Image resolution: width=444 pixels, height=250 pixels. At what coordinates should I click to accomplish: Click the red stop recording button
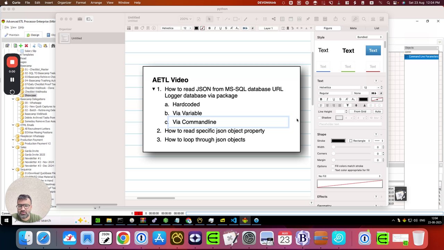tap(12, 62)
